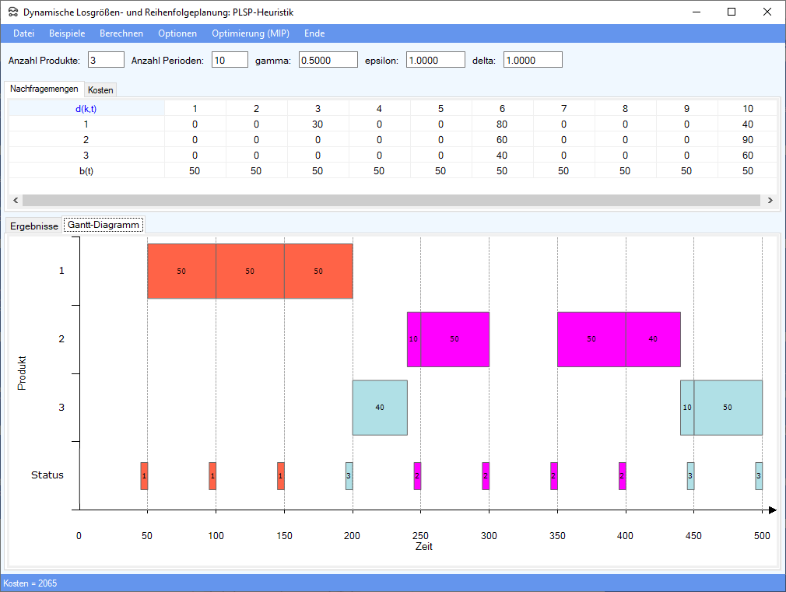
Task: Show the Ergebnisse tab
Action: coord(33,226)
